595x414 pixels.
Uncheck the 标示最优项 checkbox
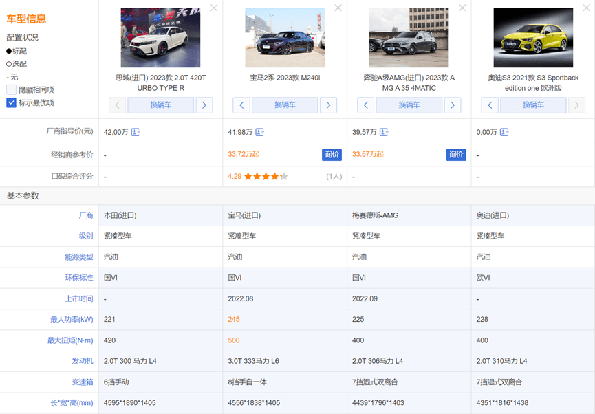point(11,102)
